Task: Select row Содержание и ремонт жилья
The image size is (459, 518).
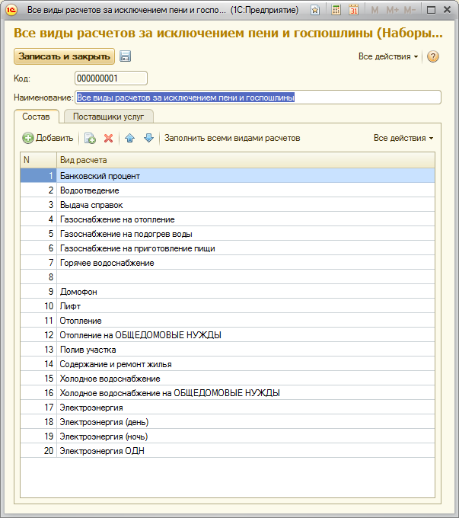Action: 228,364
